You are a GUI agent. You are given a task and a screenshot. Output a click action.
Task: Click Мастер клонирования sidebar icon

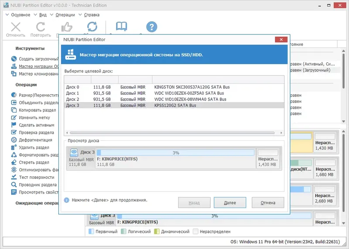(14, 74)
